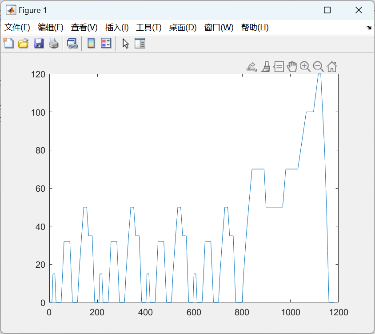The width and height of the screenshot is (375, 334).
Task: Select the Pan hand tool
Action: tap(292, 67)
